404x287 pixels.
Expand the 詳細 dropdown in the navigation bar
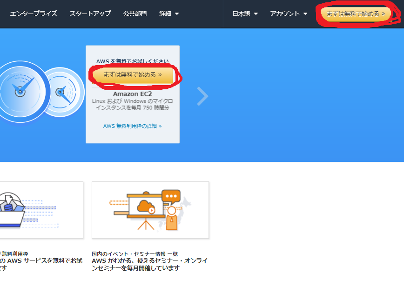(169, 13)
